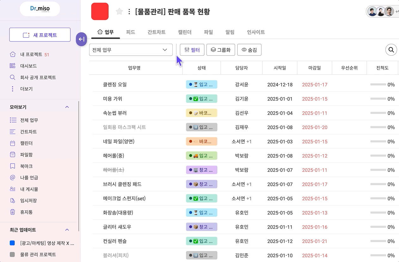Click the 새 프로젝트 button

pos(40,35)
